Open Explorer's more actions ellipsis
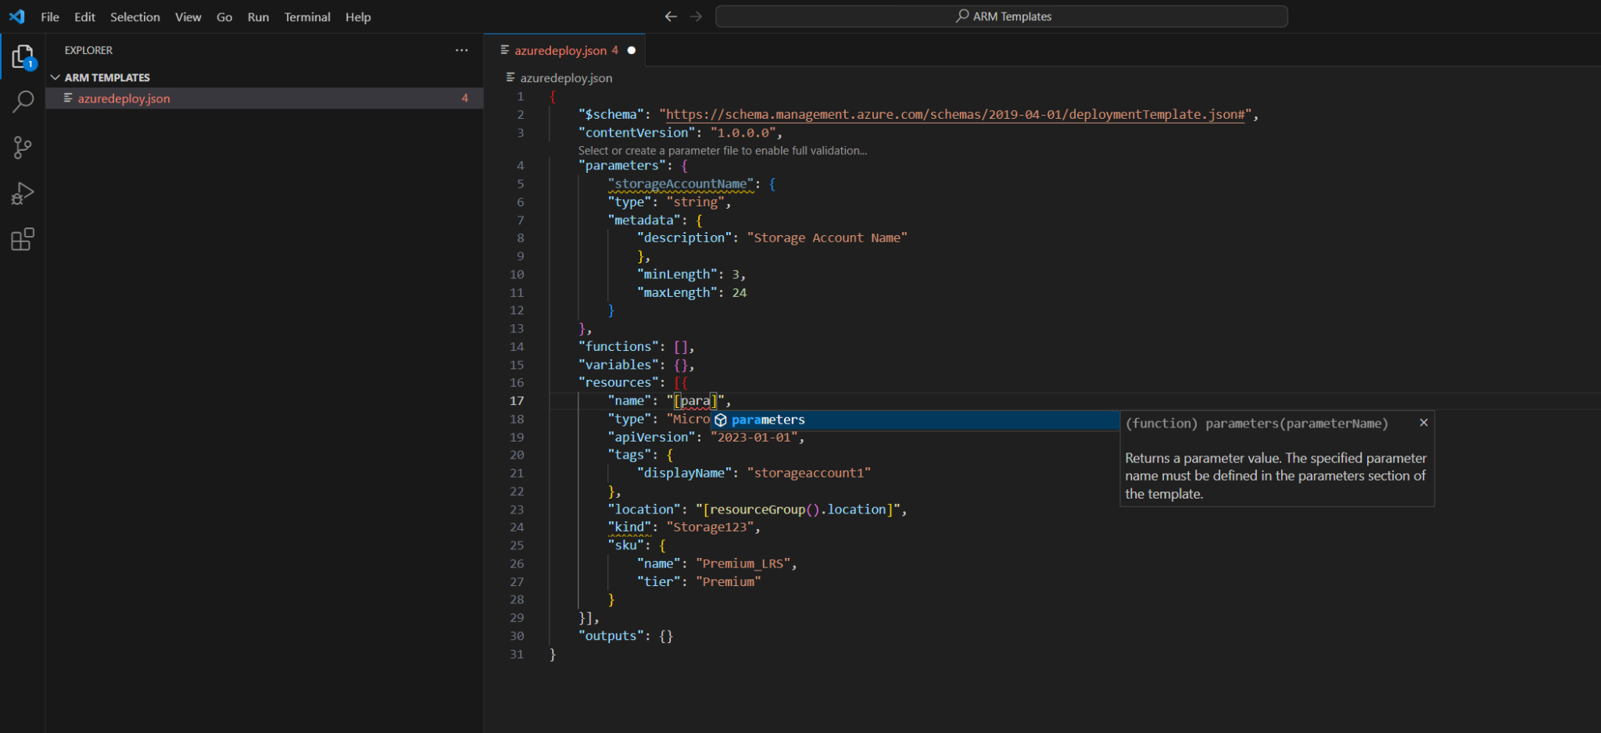This screenshot has width=1601, height=733. tap(462, 50)
